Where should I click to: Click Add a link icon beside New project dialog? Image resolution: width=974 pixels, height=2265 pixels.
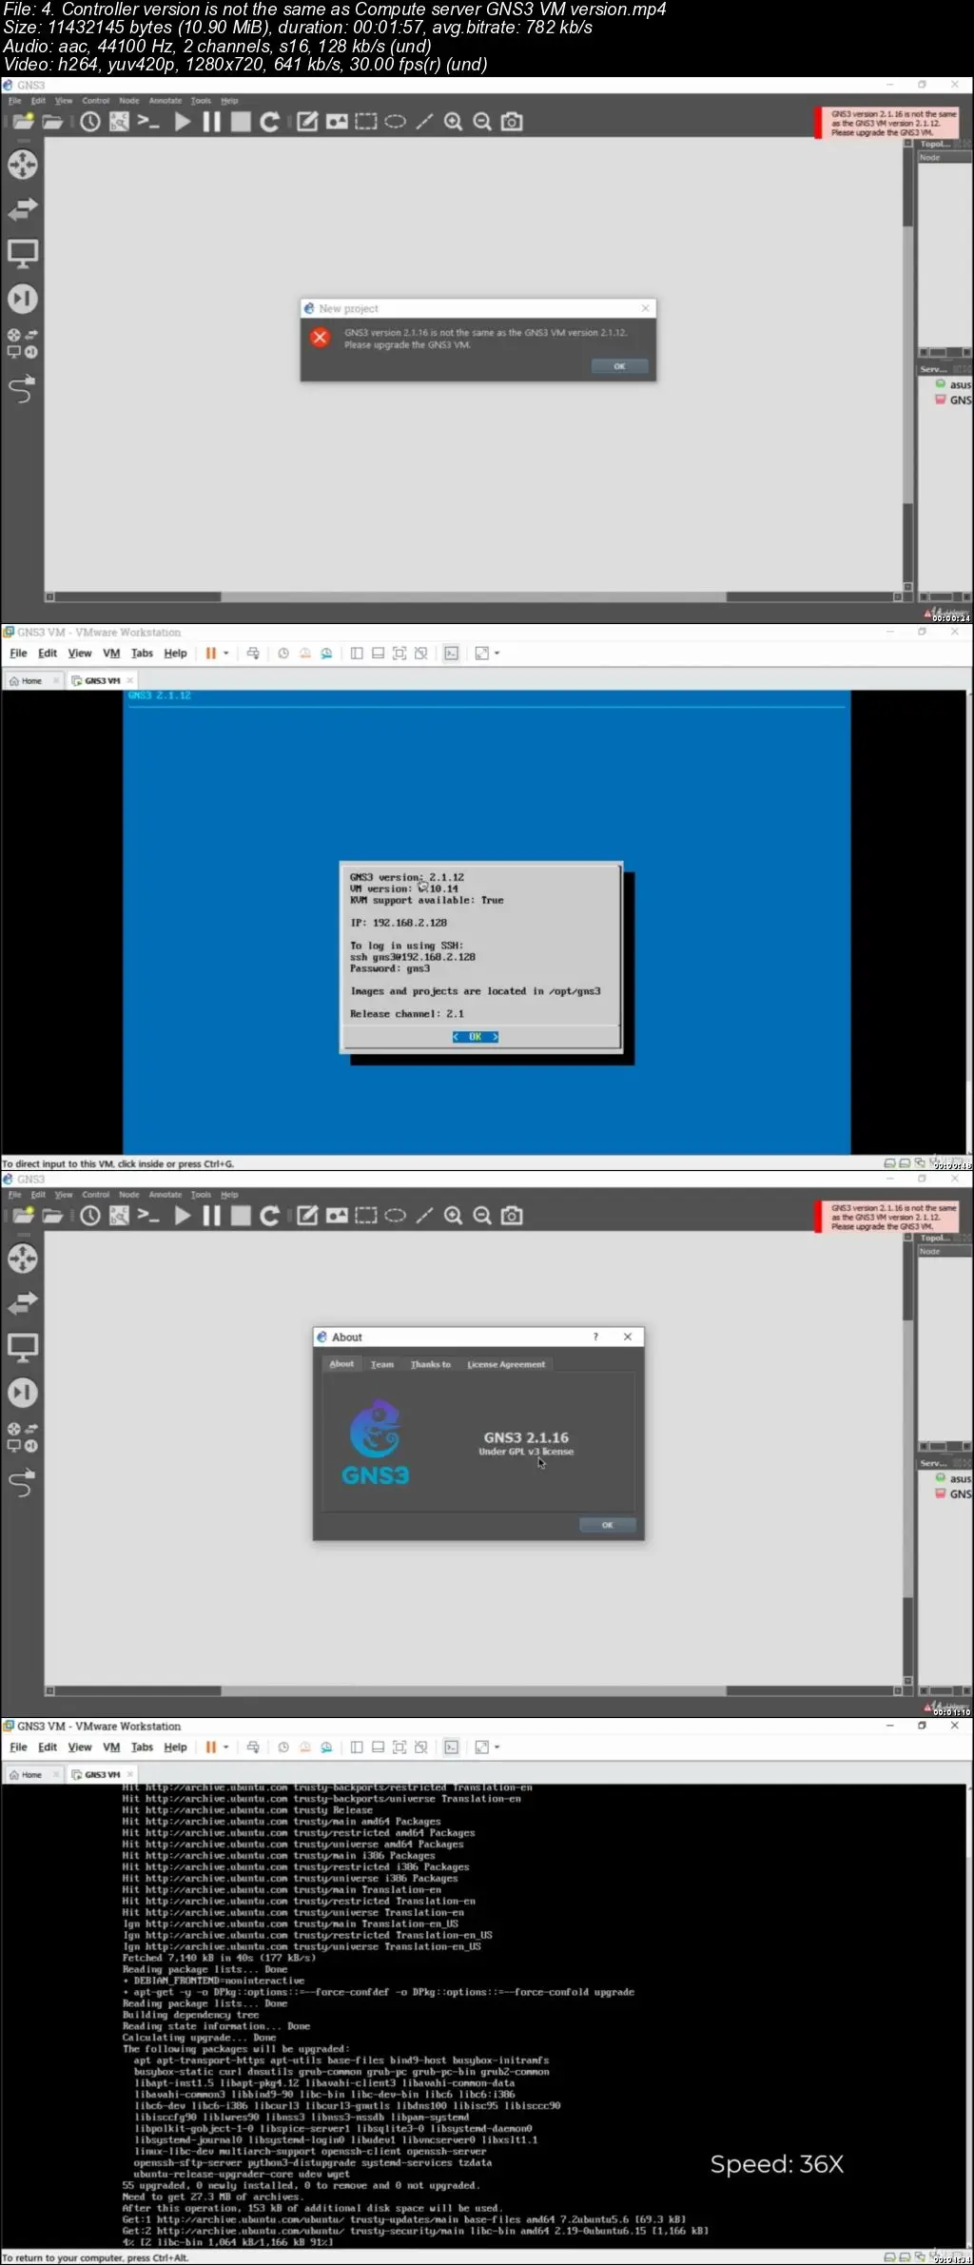(23, 388)
